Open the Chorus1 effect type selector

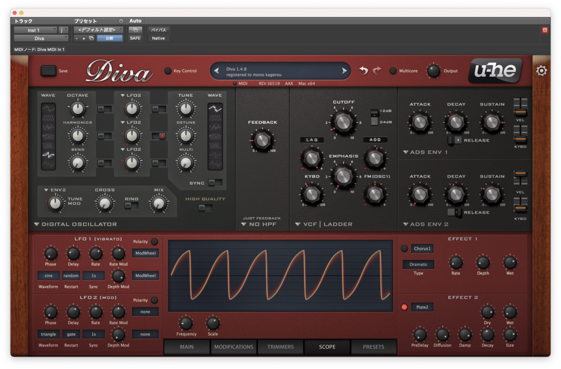[422, 248]
